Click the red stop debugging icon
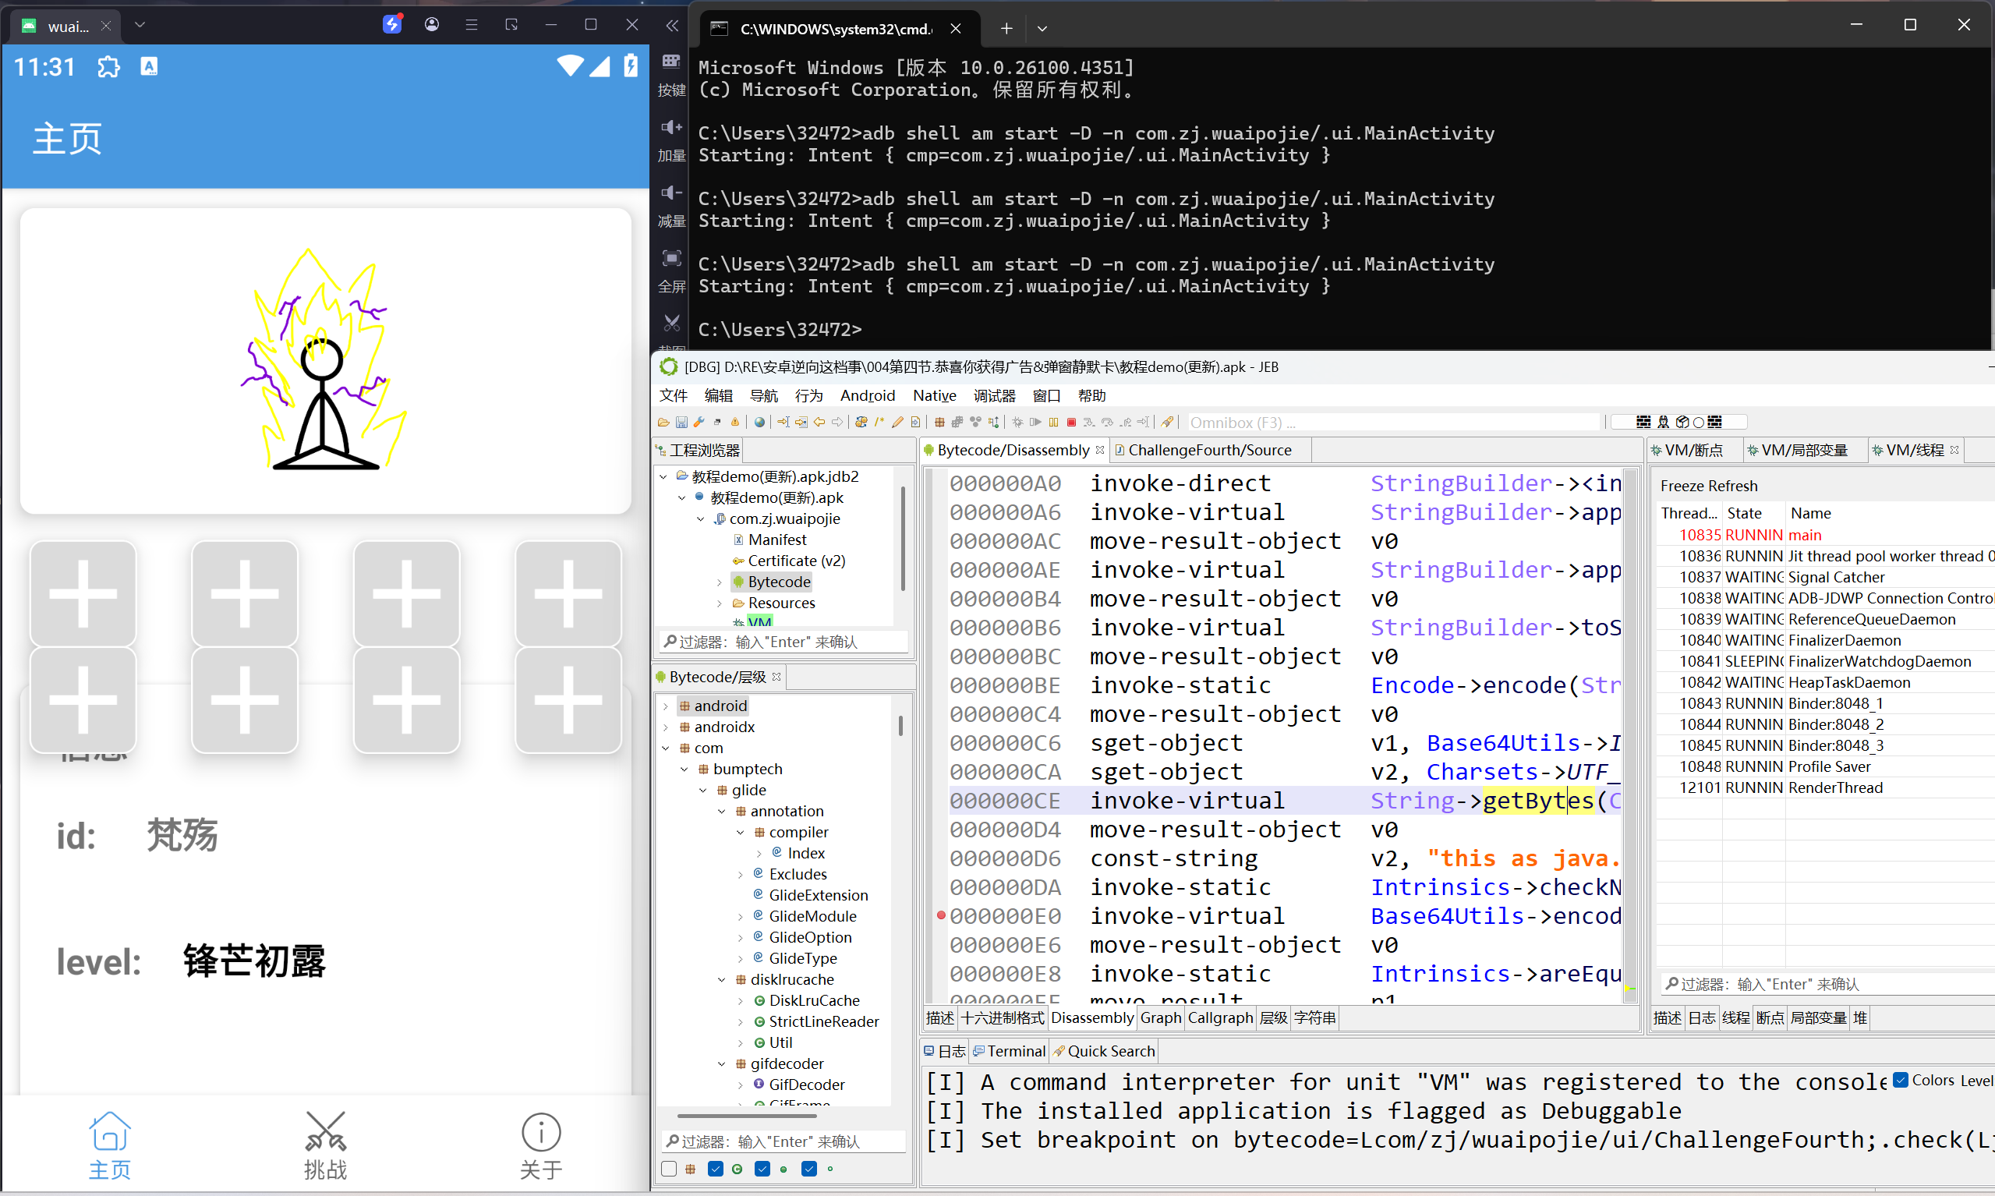Viewport: 1995px width, 1196px height. tap(1071, 423)
